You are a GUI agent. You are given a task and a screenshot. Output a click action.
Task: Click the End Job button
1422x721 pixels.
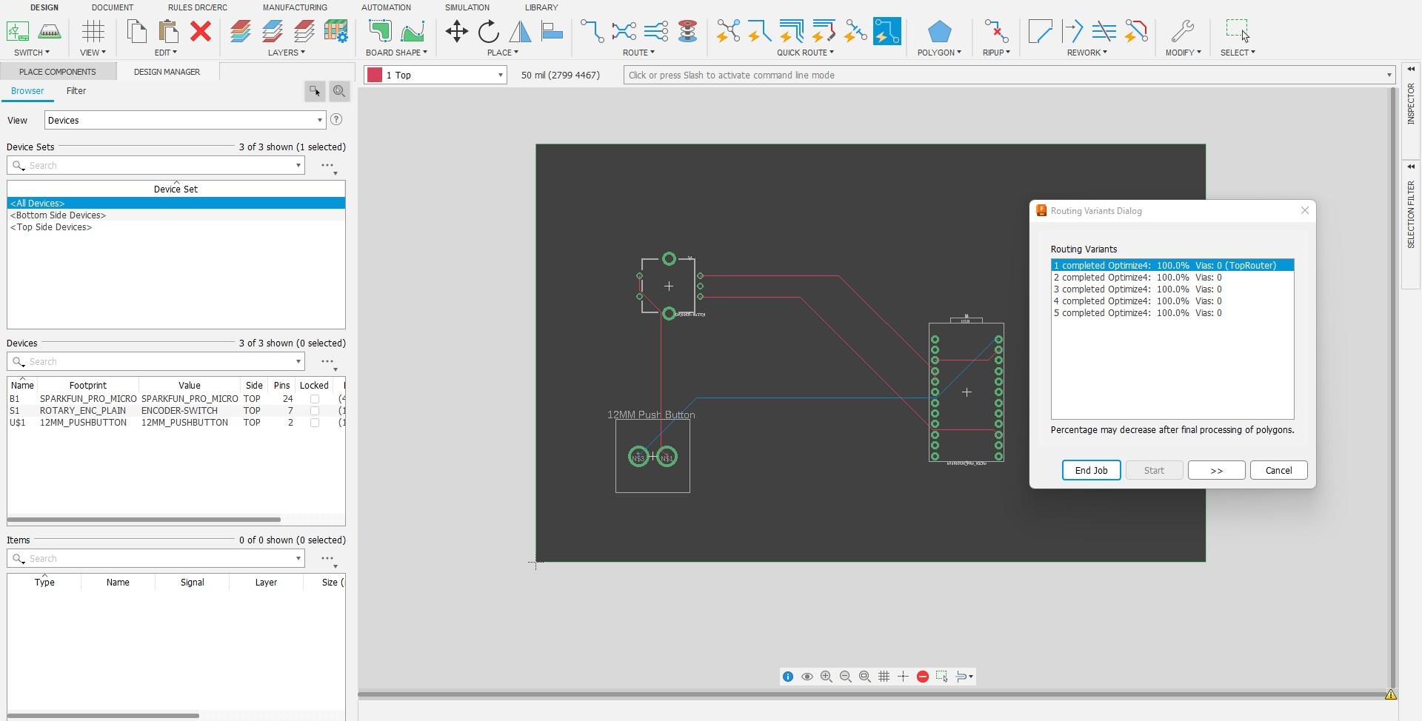click(1091, 471)
